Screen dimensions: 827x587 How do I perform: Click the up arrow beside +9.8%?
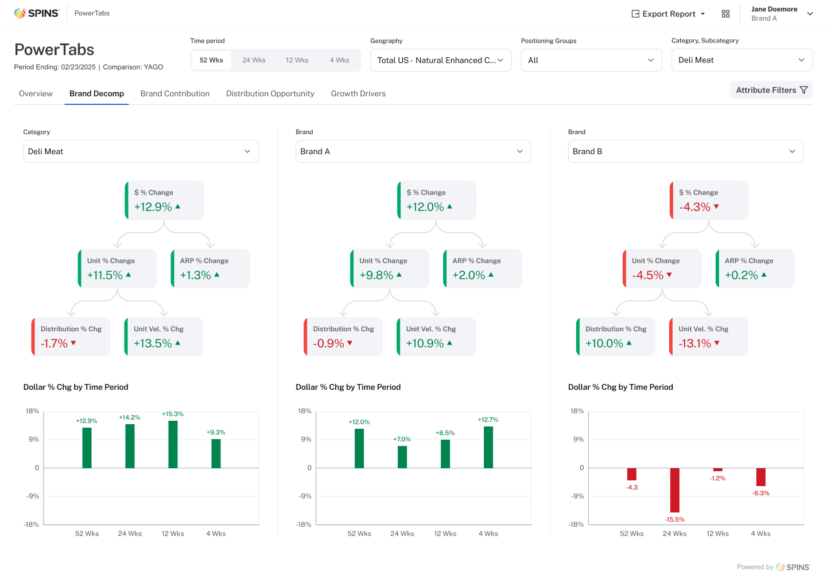click(399, 275)
